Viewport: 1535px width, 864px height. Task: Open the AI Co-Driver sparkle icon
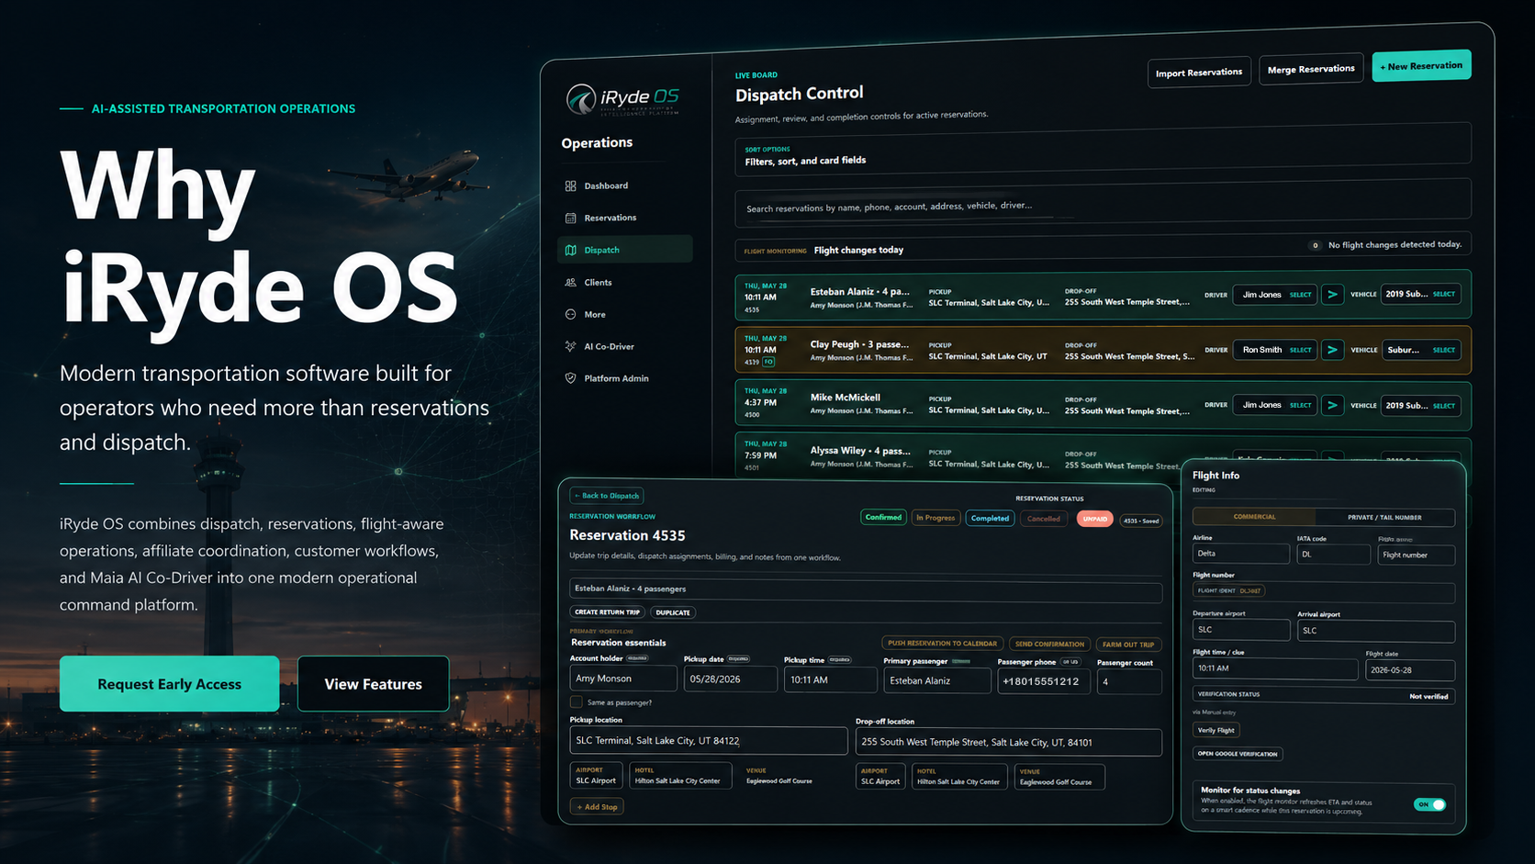tap(571, 346)
